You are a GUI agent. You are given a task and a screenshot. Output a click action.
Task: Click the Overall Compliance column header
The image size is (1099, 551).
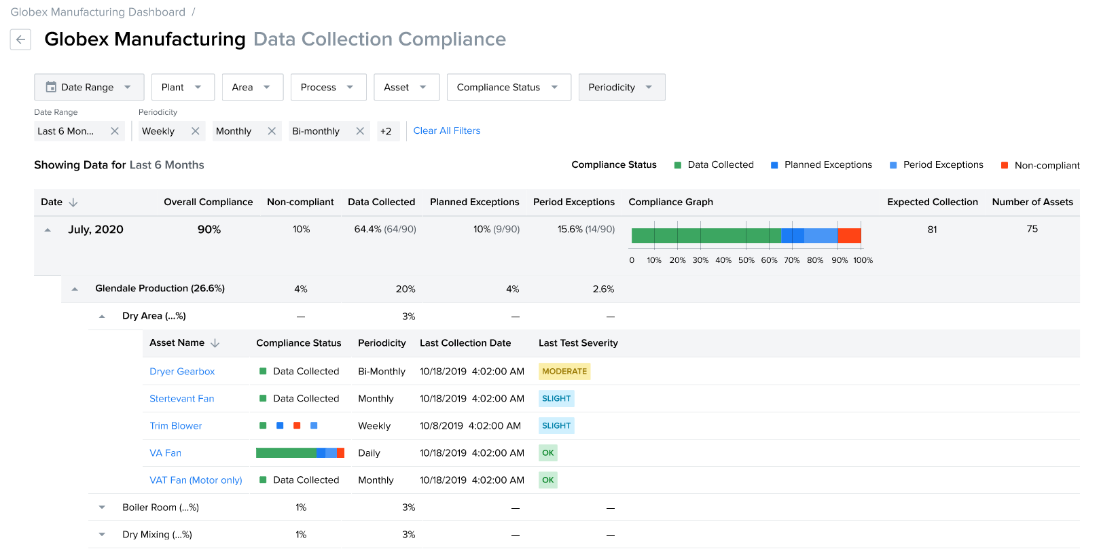point(208,202)
